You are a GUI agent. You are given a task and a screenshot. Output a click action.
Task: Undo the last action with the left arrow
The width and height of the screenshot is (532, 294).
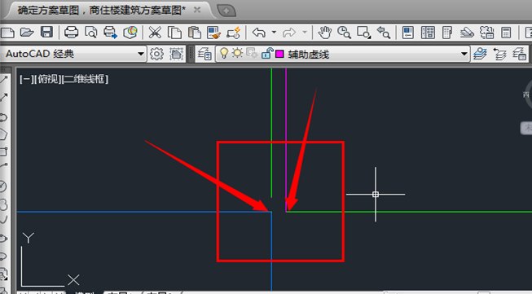[259, 33]
